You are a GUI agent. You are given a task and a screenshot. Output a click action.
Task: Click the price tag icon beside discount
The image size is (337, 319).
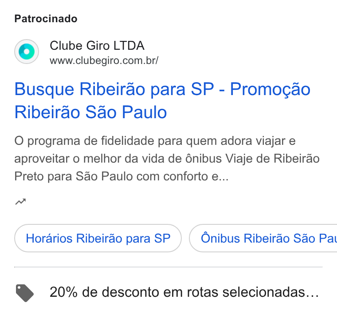(24, 293)
